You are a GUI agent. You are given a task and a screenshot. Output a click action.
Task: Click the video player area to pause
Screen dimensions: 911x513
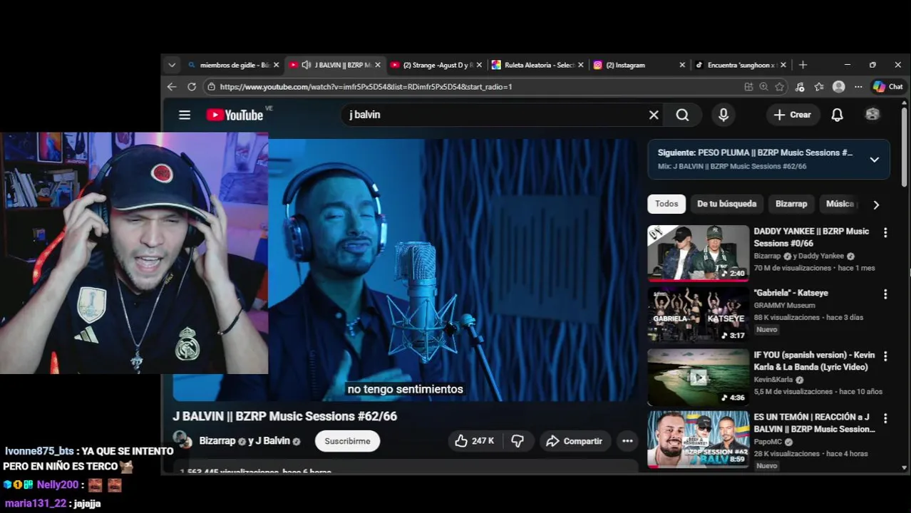[x=452, y=271]
